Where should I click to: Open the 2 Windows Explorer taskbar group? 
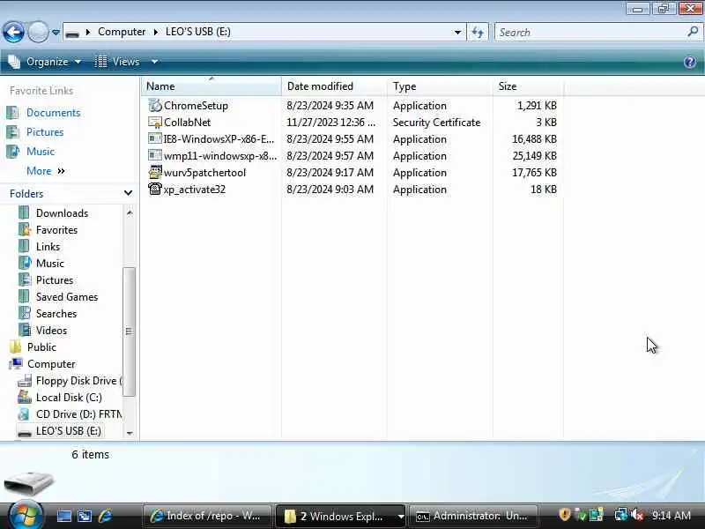click(x=340, y=516)
